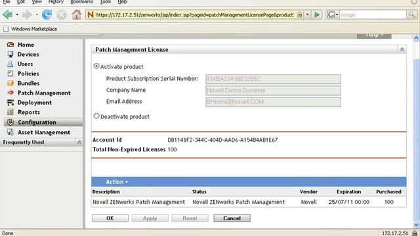Open the Windows Marketplace bookmark

click(34, 29)
